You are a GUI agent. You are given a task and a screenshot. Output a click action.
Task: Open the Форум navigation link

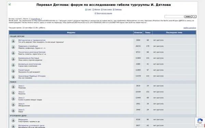pos(97,10)
